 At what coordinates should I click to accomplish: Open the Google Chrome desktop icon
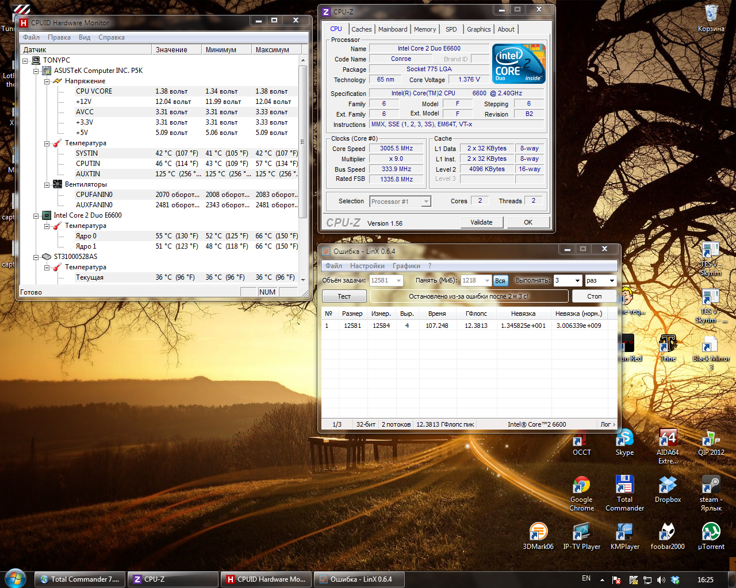pos(581,486)
